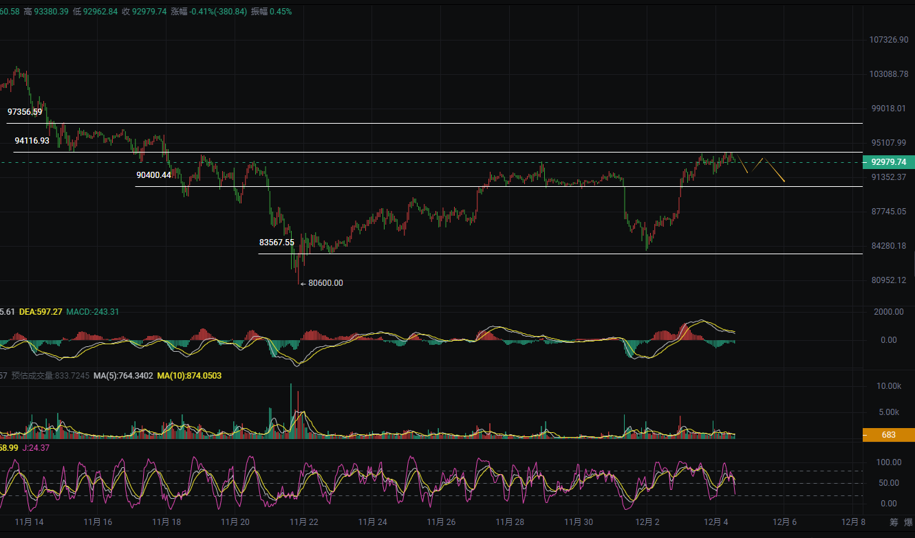This screenshot has width=915, height=538.
Task: Click the 11月 22 date on time axis
Action: [303, 522]
